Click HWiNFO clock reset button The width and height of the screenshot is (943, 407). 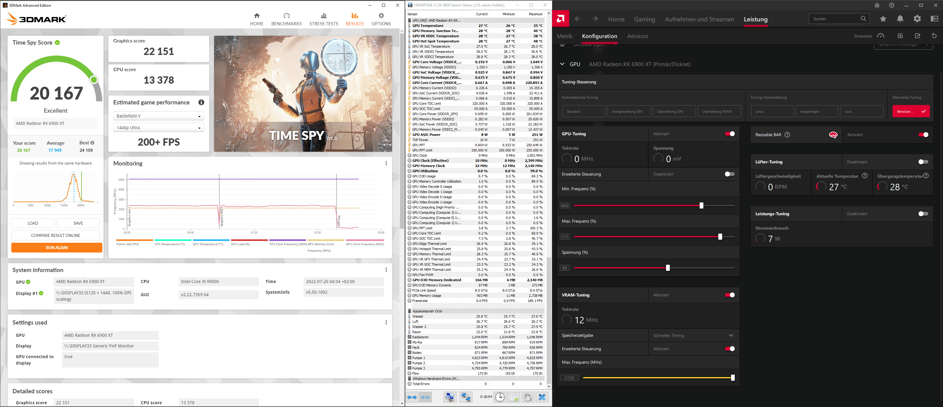pyautogui.click(x=500, y=397)
